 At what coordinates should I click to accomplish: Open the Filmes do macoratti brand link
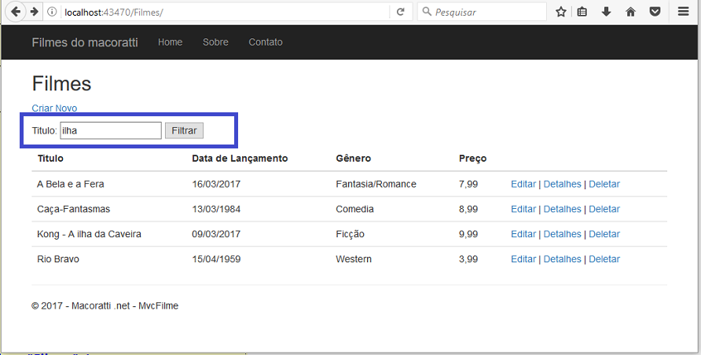click(85, 42)
